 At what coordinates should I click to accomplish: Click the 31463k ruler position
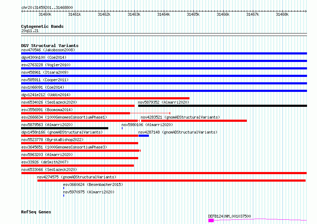tap(134, 14)
